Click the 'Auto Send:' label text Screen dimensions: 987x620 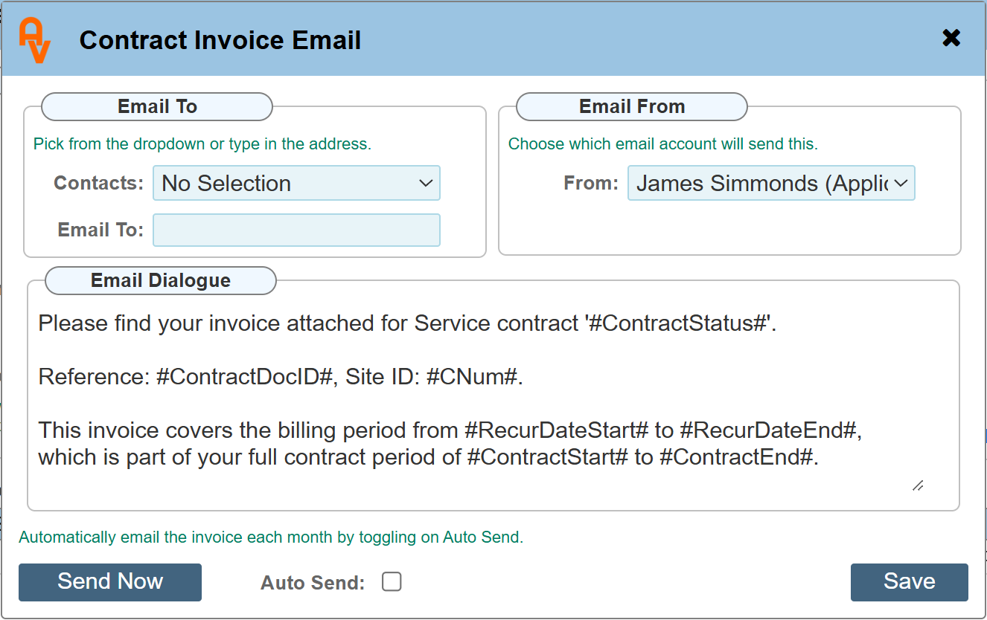[x=313, y=583]
